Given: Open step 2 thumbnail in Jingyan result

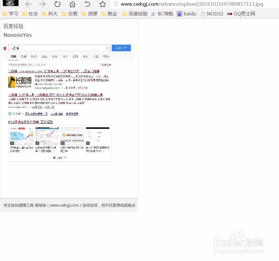Looking at the screenshot, I should [x=47, y=136].
